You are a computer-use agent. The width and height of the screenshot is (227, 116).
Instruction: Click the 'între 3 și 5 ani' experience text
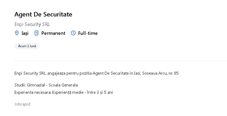click(98, 93)
